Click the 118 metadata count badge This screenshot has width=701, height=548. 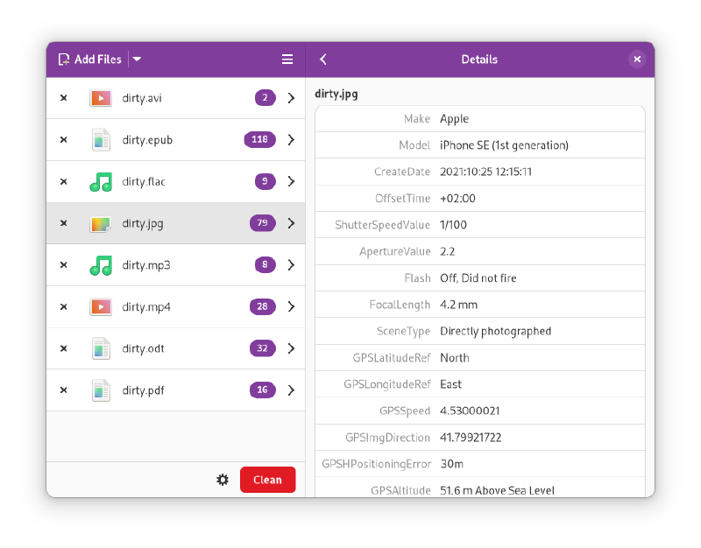point(259,140)
